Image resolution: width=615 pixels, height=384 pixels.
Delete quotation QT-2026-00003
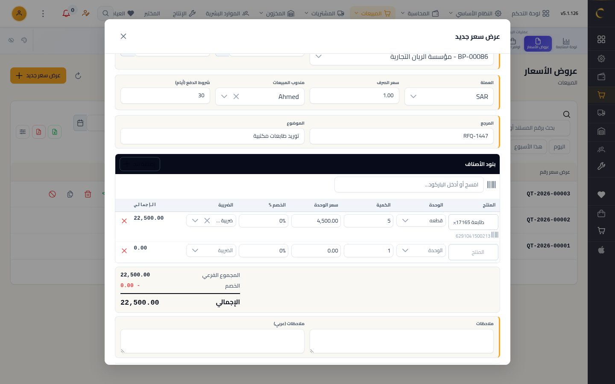[88, 194]
